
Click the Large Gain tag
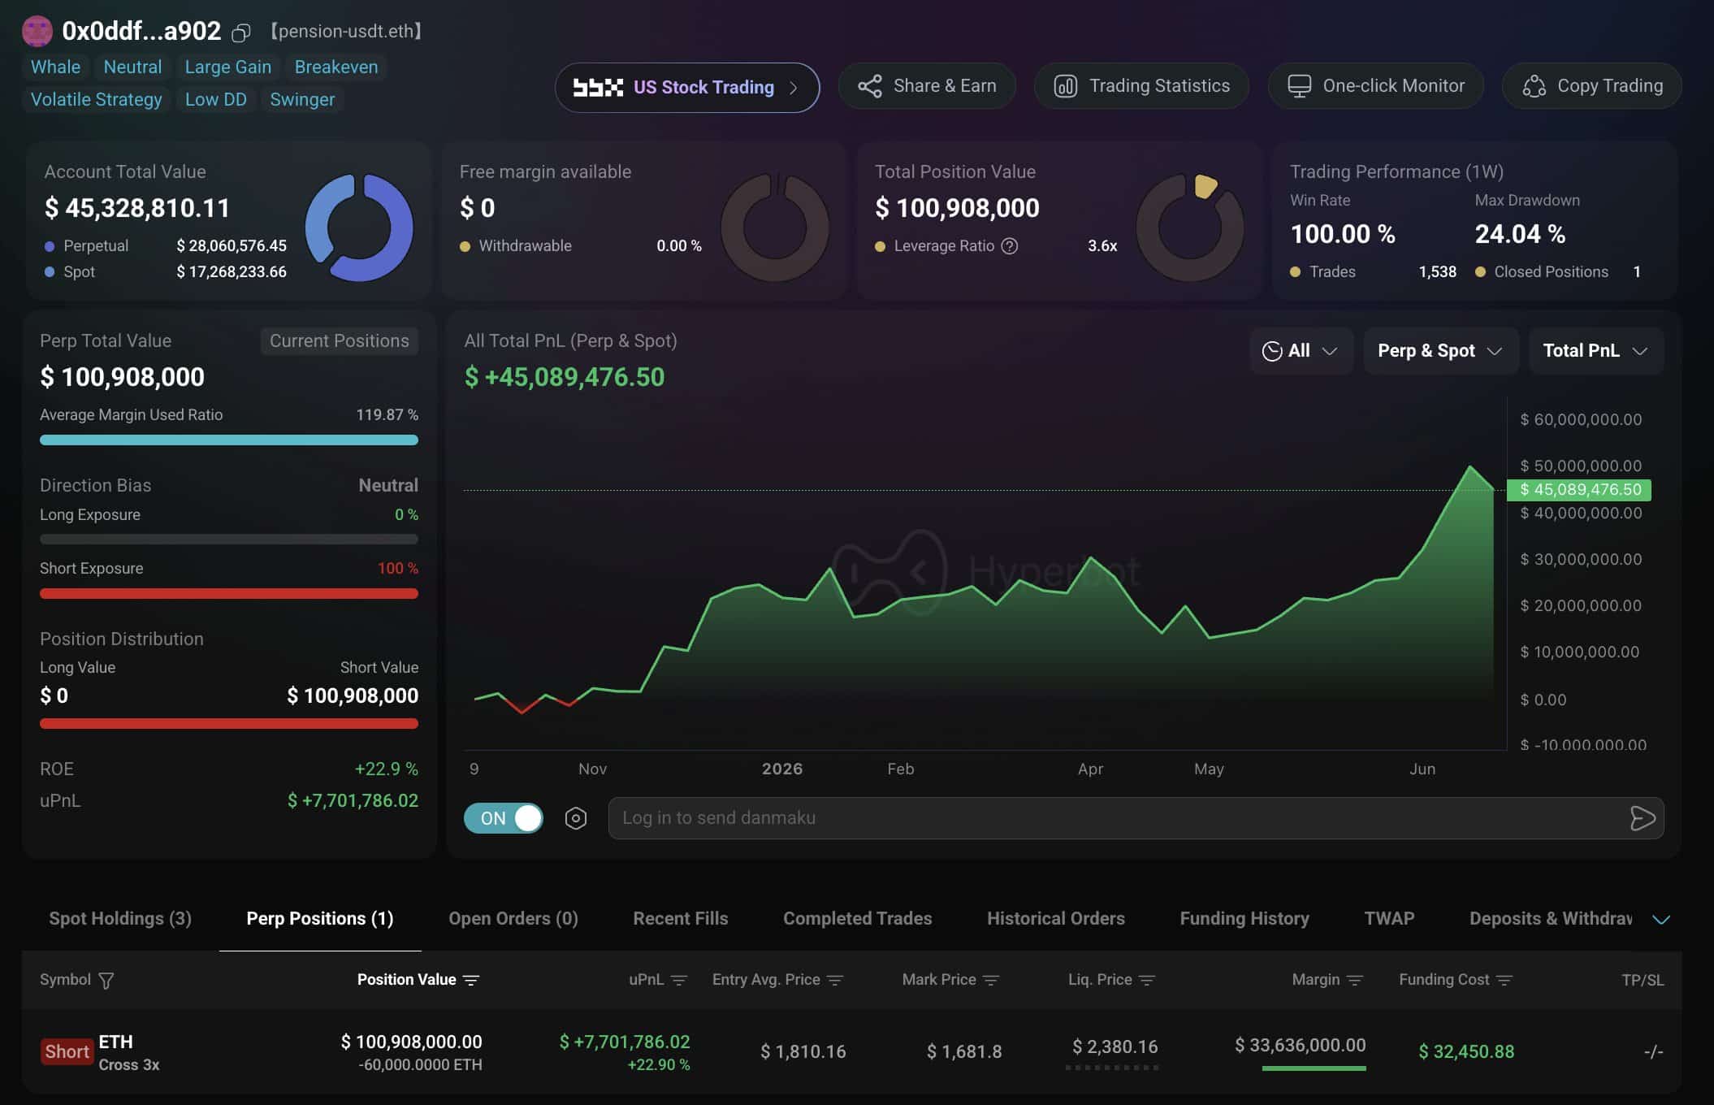coord(228,67)
